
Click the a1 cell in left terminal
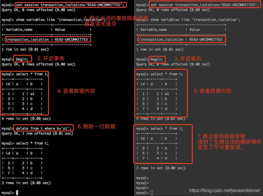(32, 94)
